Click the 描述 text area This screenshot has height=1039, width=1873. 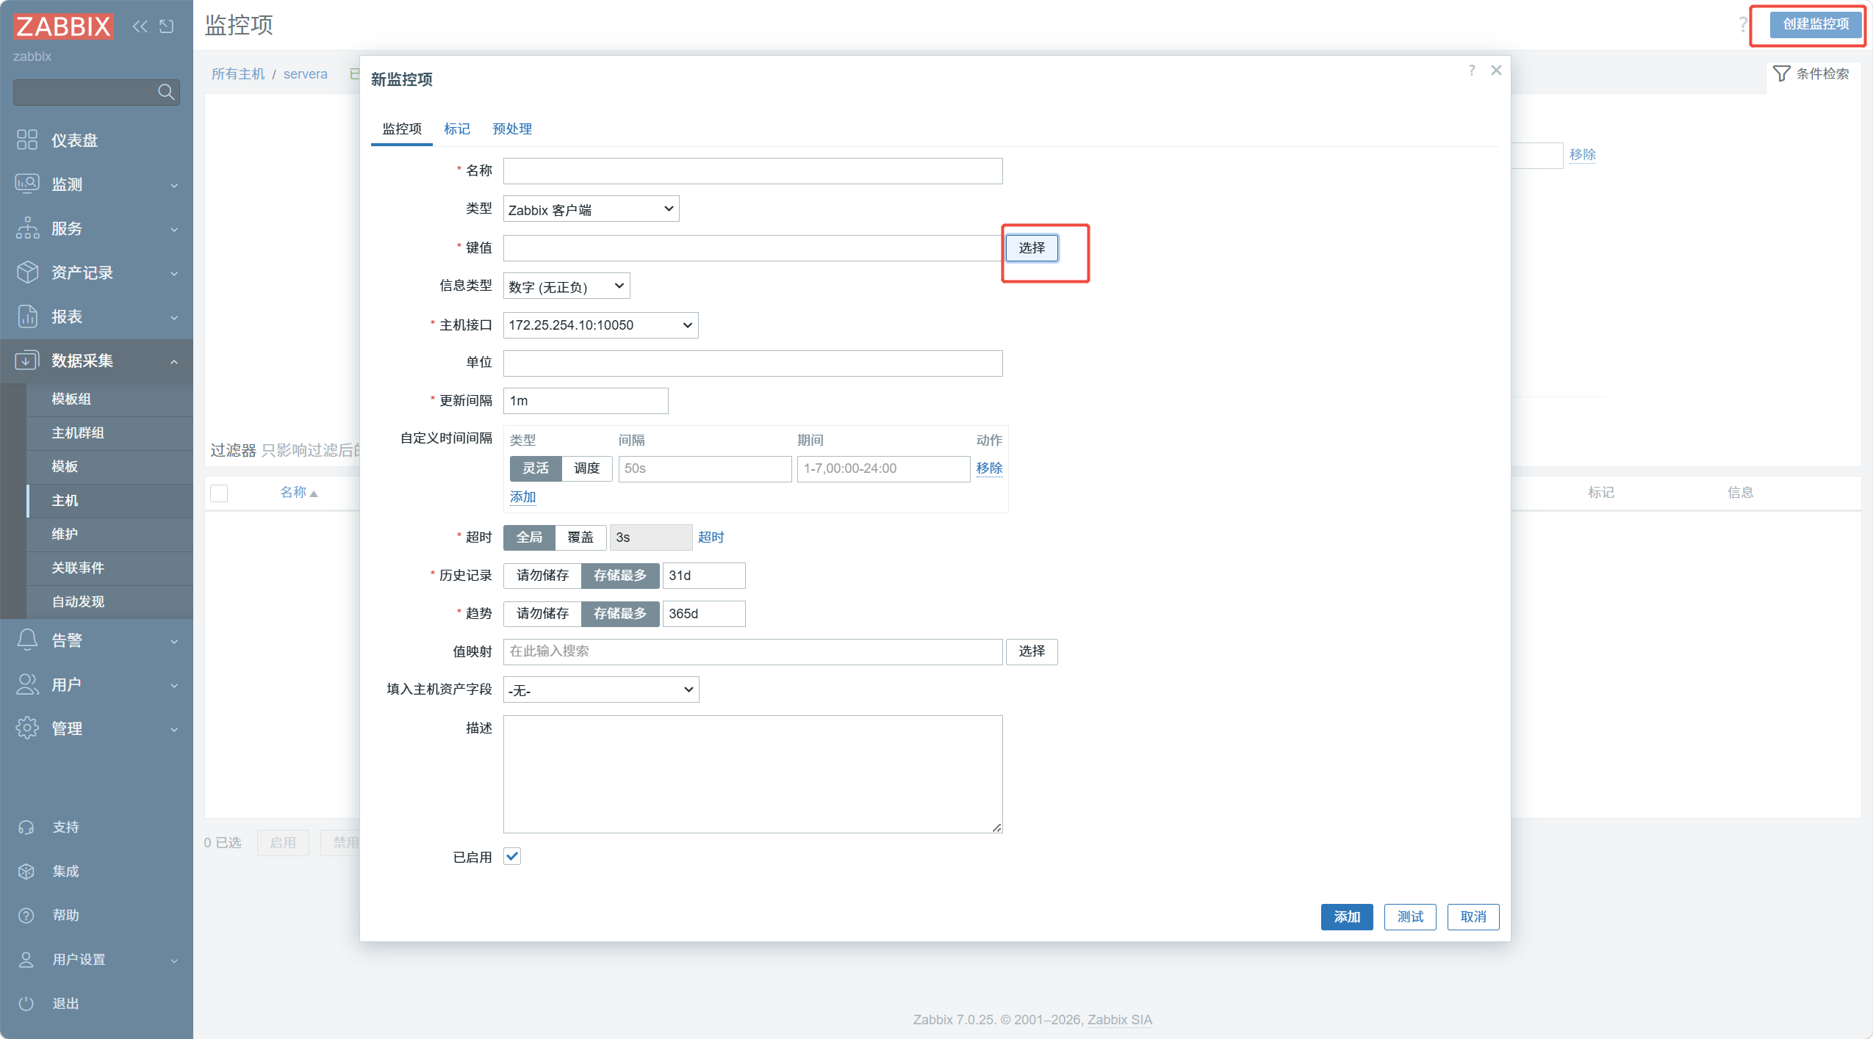(x=752, y=774)
